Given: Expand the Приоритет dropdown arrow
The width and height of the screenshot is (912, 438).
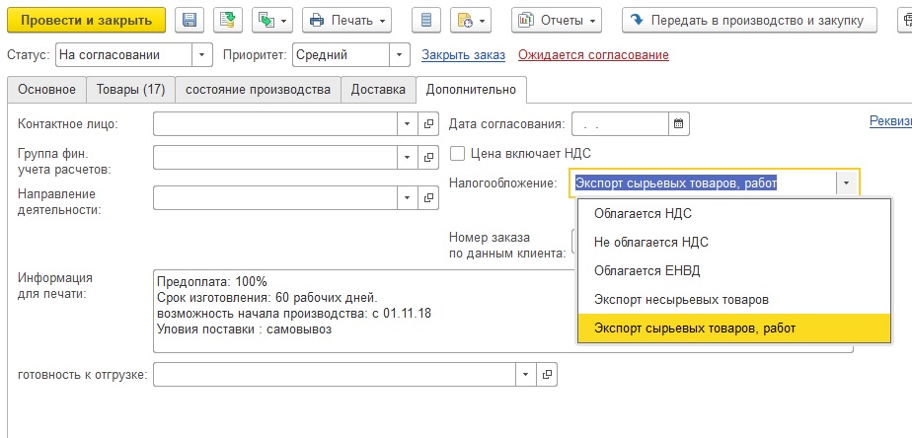Looking at the screenshot, I should coord(399,55).
